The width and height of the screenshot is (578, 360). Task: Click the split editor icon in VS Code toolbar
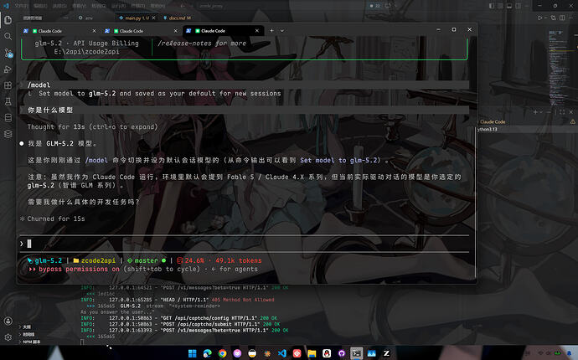[x=562, y=18]
